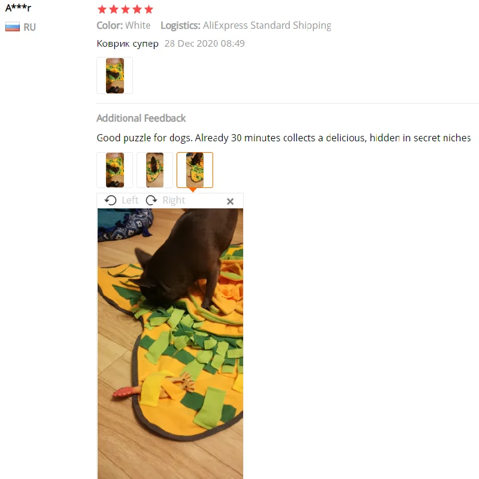Click the '28 Dec 2020 08:49' review date
The height and width of the screenshot is (479, 479).
click(x=204, y=43)
